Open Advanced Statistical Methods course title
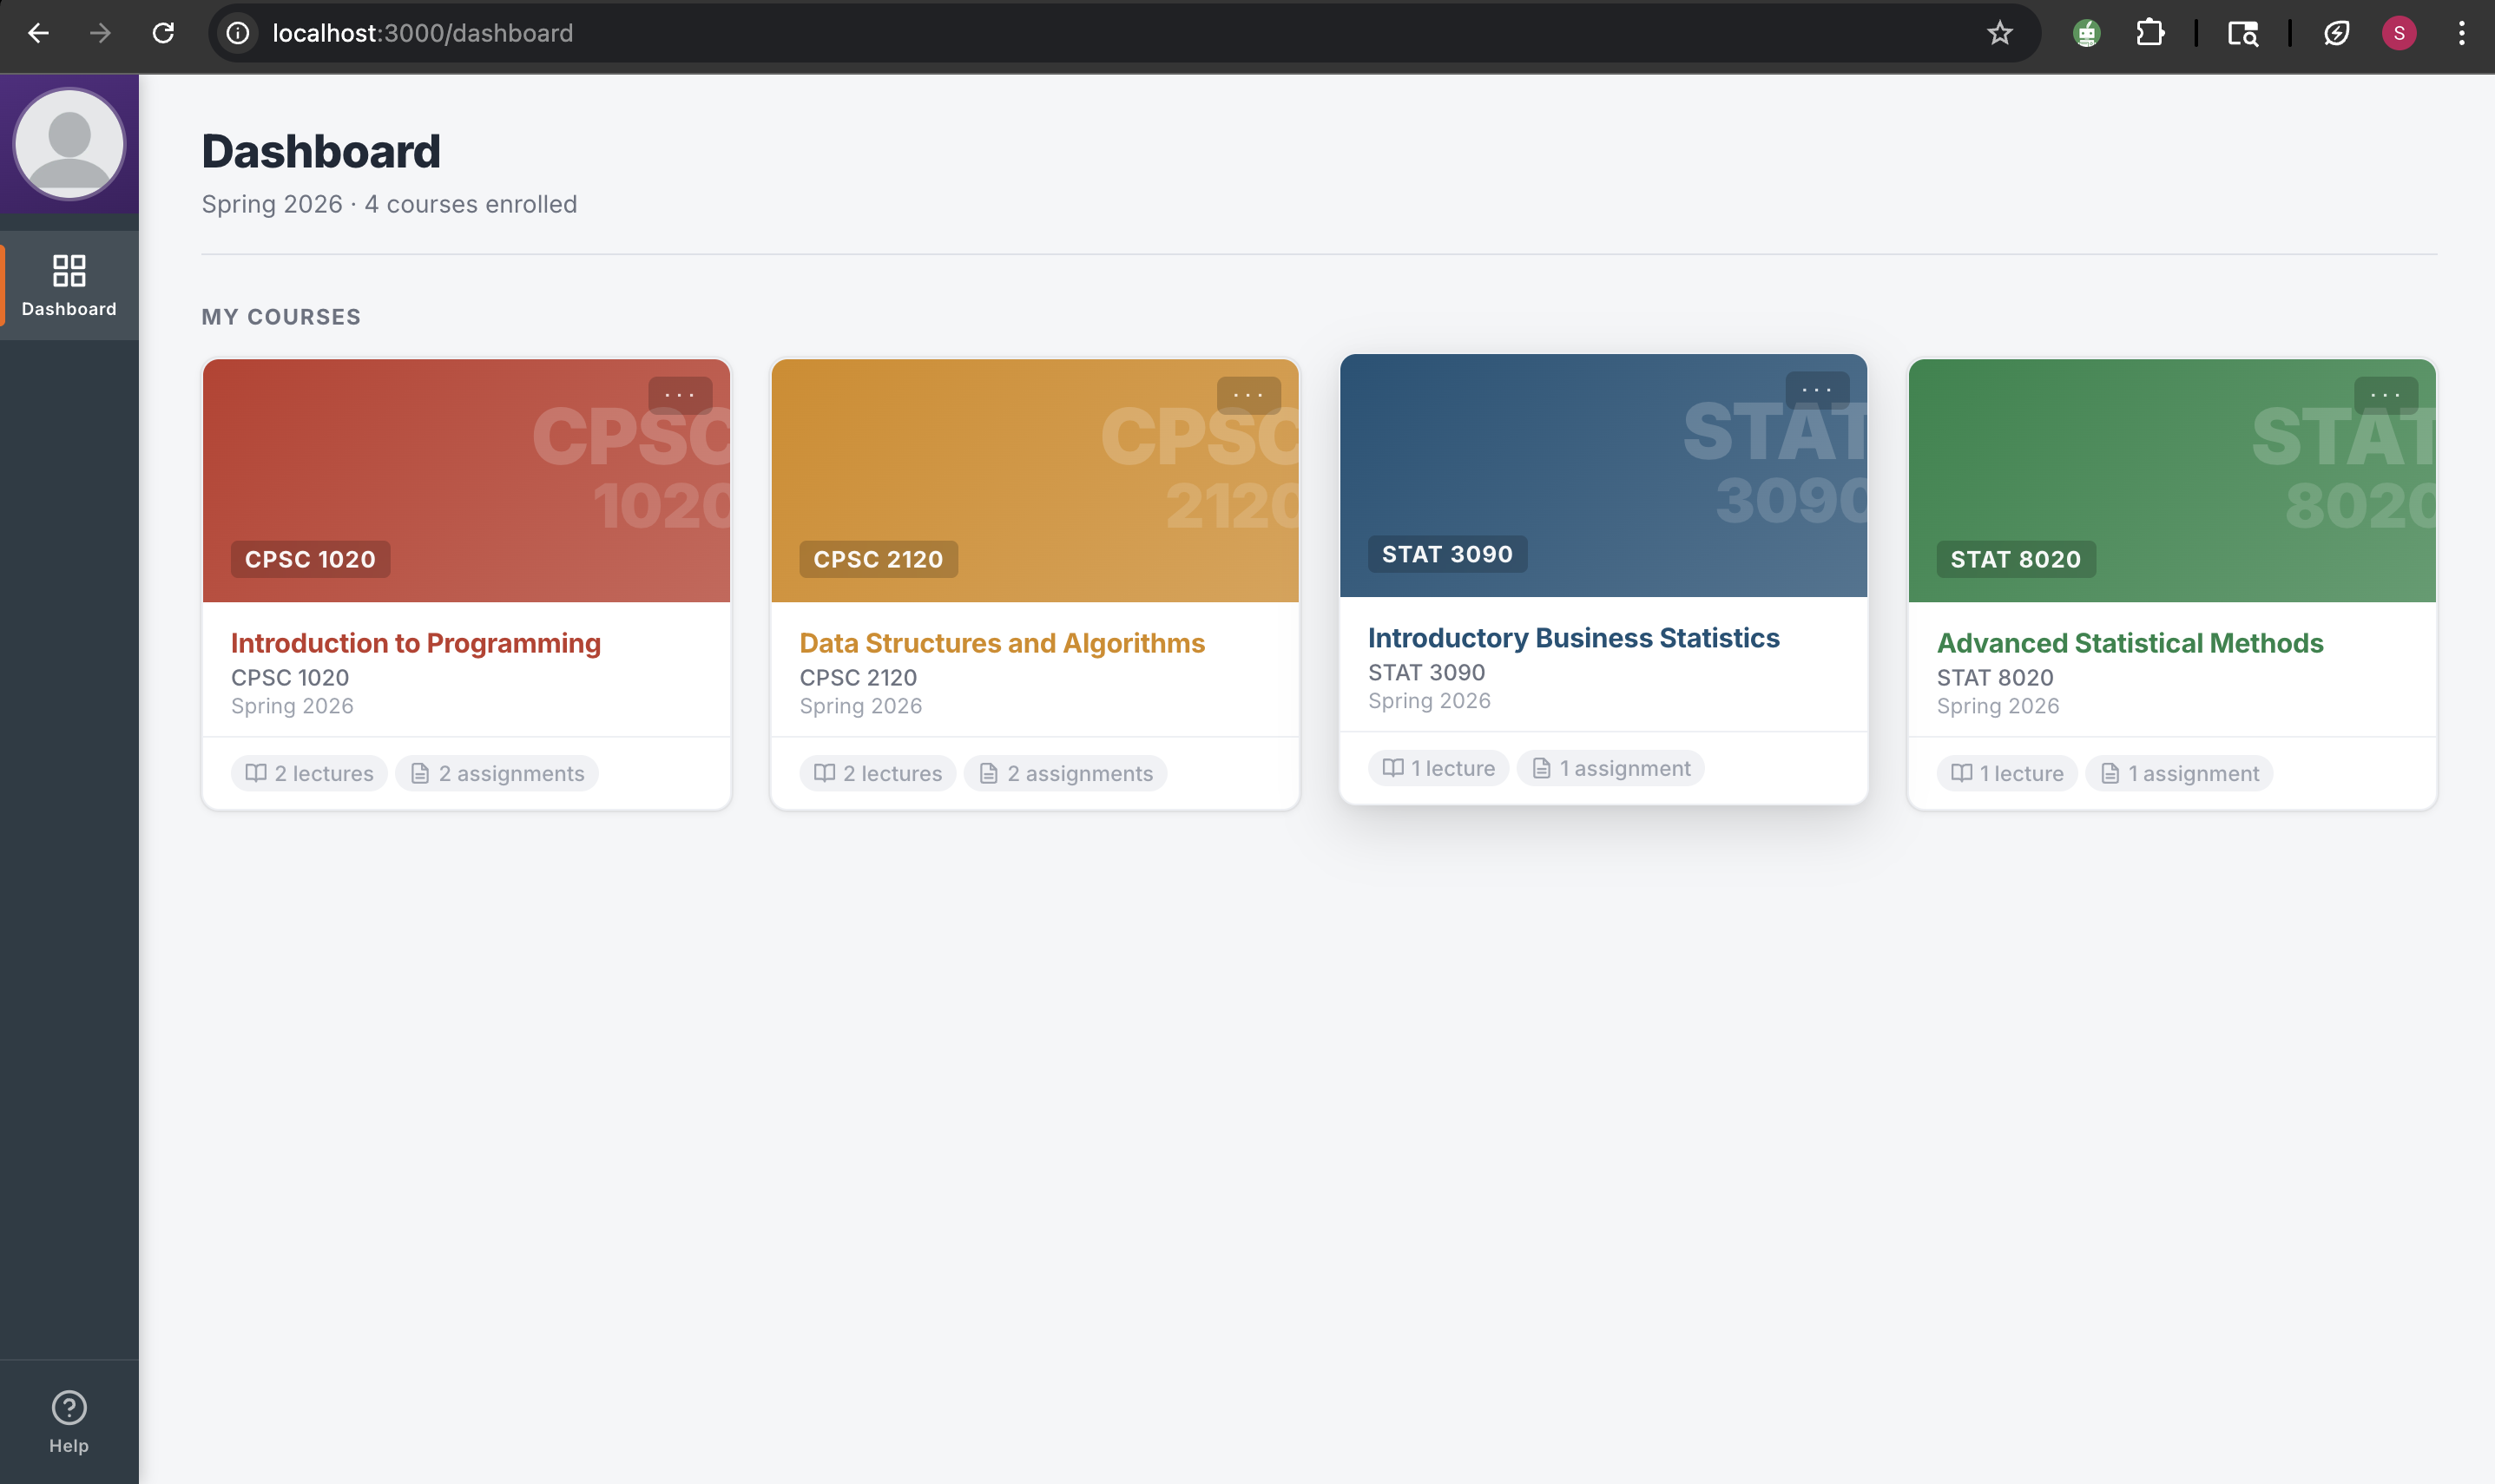2495x1484 pixels. [2129, 643]
